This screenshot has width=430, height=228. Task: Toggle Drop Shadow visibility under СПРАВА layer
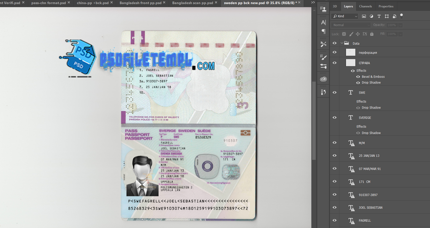click(358, 83)
